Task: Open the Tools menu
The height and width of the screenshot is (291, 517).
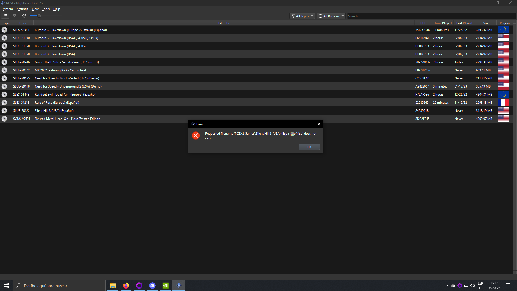Action: click(x=46, y=9)
